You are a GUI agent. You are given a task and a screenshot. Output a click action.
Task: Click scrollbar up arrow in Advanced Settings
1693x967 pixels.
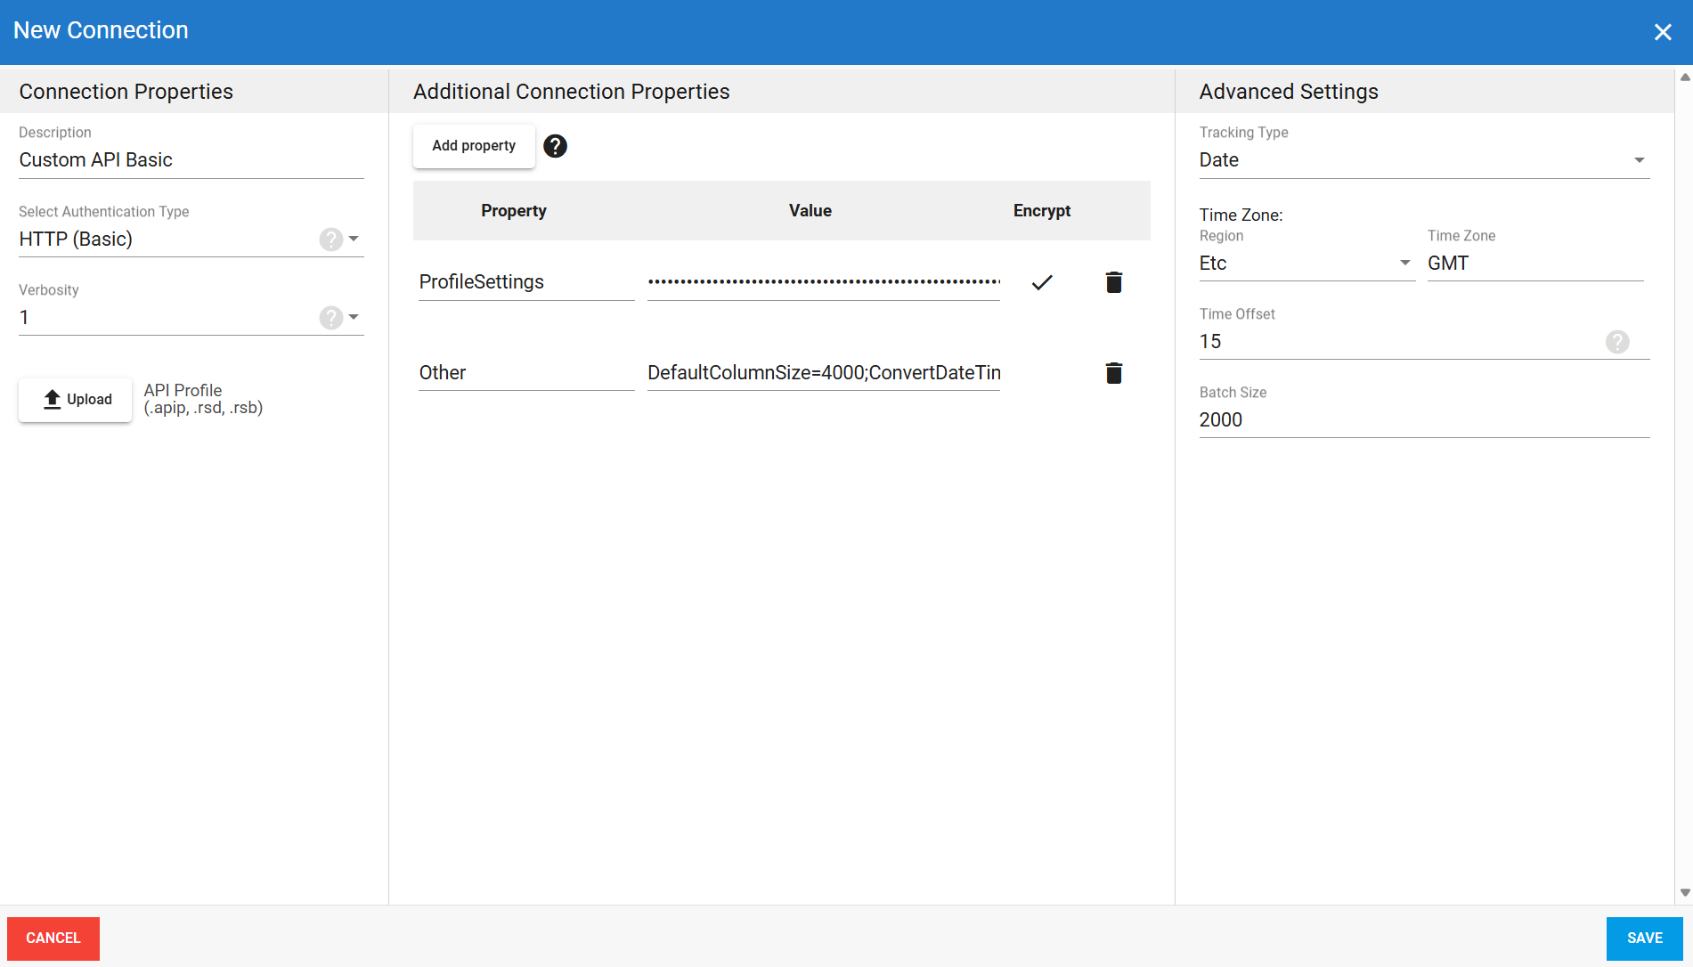[x=1684, y=77]
